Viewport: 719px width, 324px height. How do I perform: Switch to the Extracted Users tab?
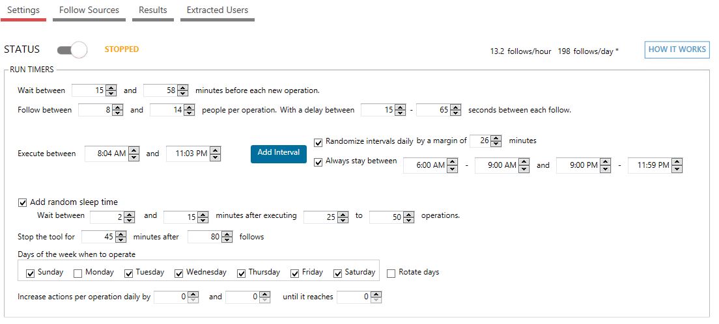(x=218, y=10)
